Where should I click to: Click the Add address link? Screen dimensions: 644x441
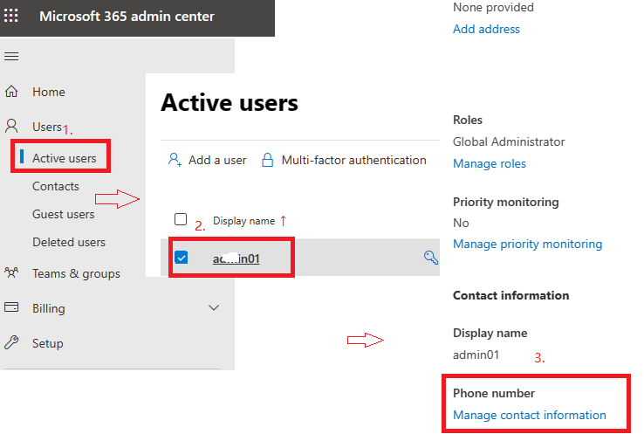click(486, 29)
